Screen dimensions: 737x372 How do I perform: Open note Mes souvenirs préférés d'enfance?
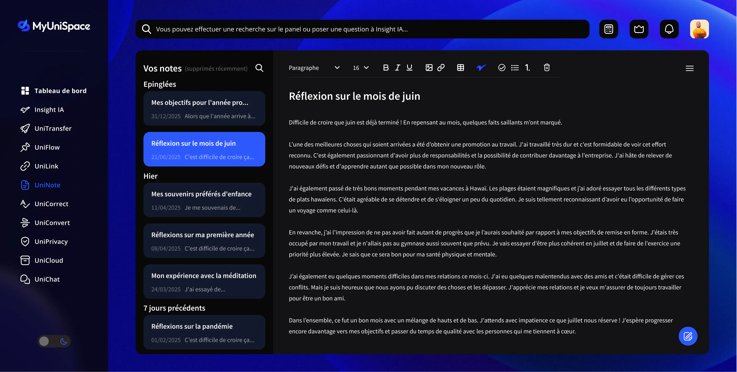tap(204, 200)
